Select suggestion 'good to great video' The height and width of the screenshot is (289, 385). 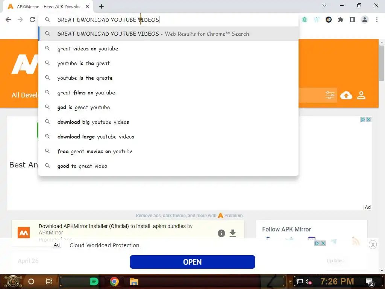168,166
